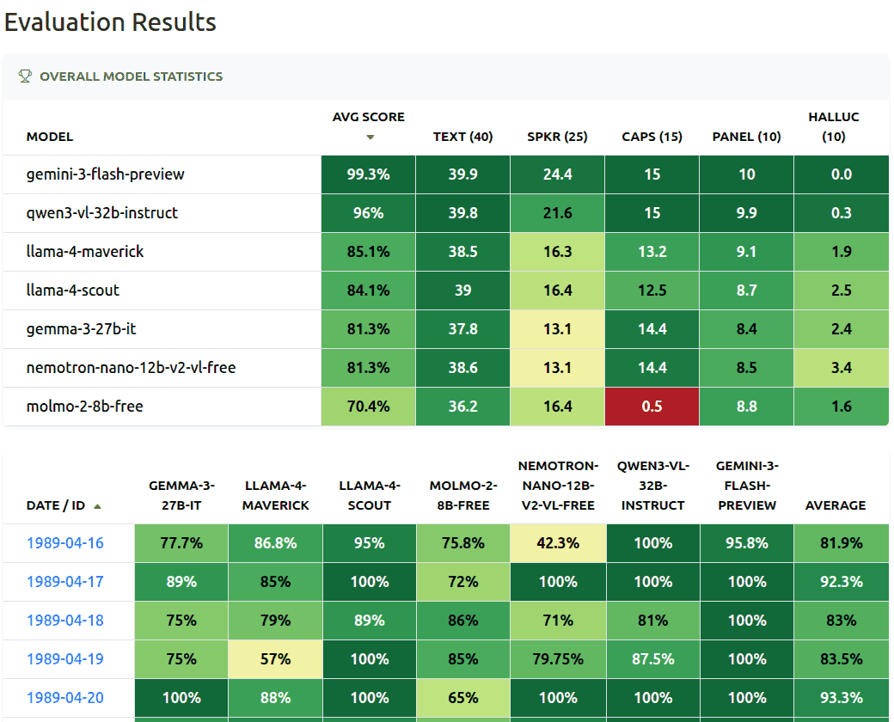Sort by the SPKR (25) column header

[x=557, y=137]
